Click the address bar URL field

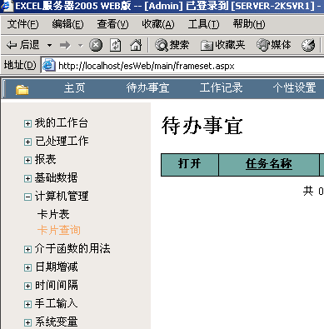190,66
